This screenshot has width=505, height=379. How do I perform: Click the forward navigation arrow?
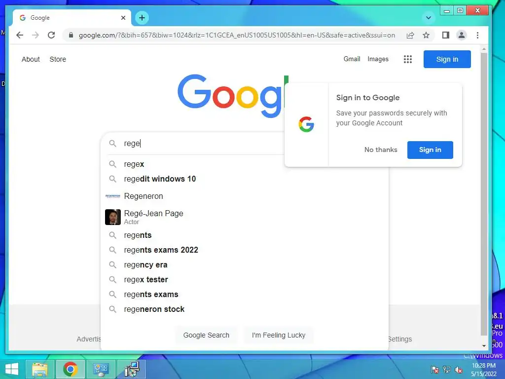[36, 35]
